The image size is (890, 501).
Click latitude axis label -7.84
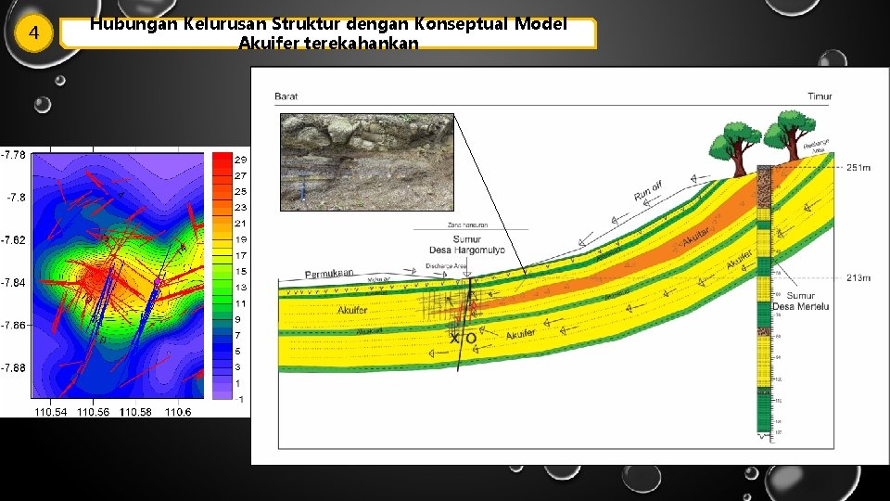[13, 282]
